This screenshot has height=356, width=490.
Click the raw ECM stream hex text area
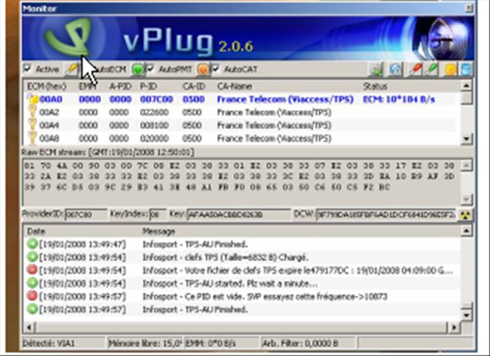tap(241, 182)
